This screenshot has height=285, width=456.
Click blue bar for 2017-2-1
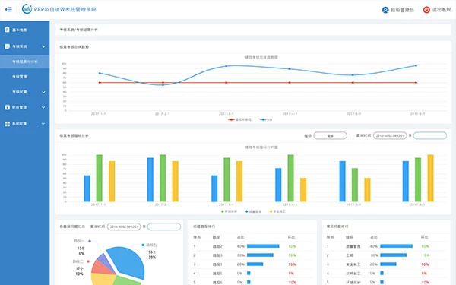click(x=150, y=179)
